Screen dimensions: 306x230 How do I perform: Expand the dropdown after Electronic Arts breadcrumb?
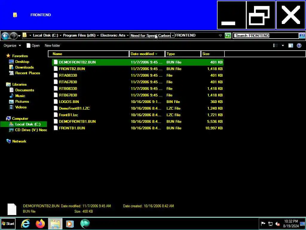pyautogui.click(x=128, y=35)
